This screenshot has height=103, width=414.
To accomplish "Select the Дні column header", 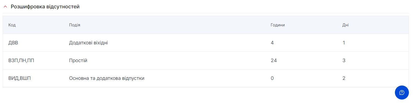I will [345, 25].
